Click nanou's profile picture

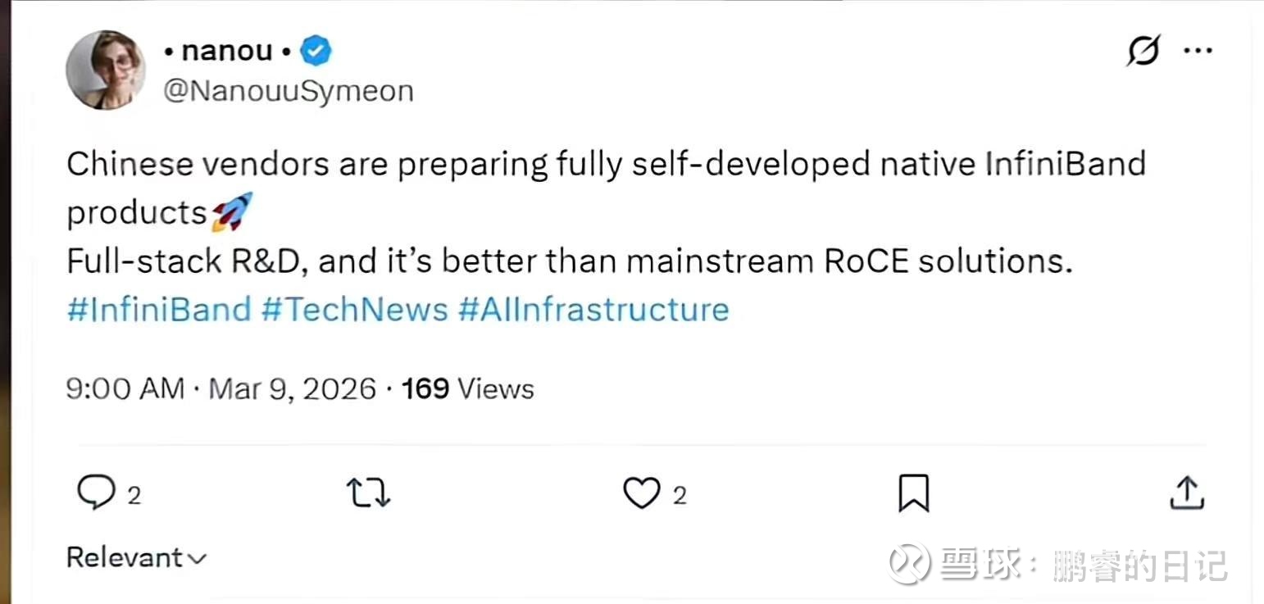(x=106, y=70)
